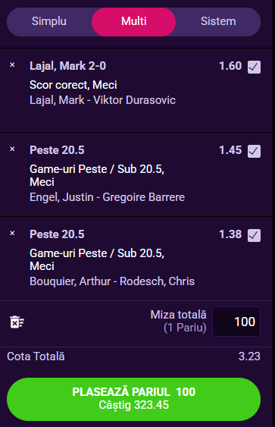The height and width of the screenshot is (427, 275).
Task: Remove the Lajal, Mark 2-0 selection
Action: coord(12,64)
